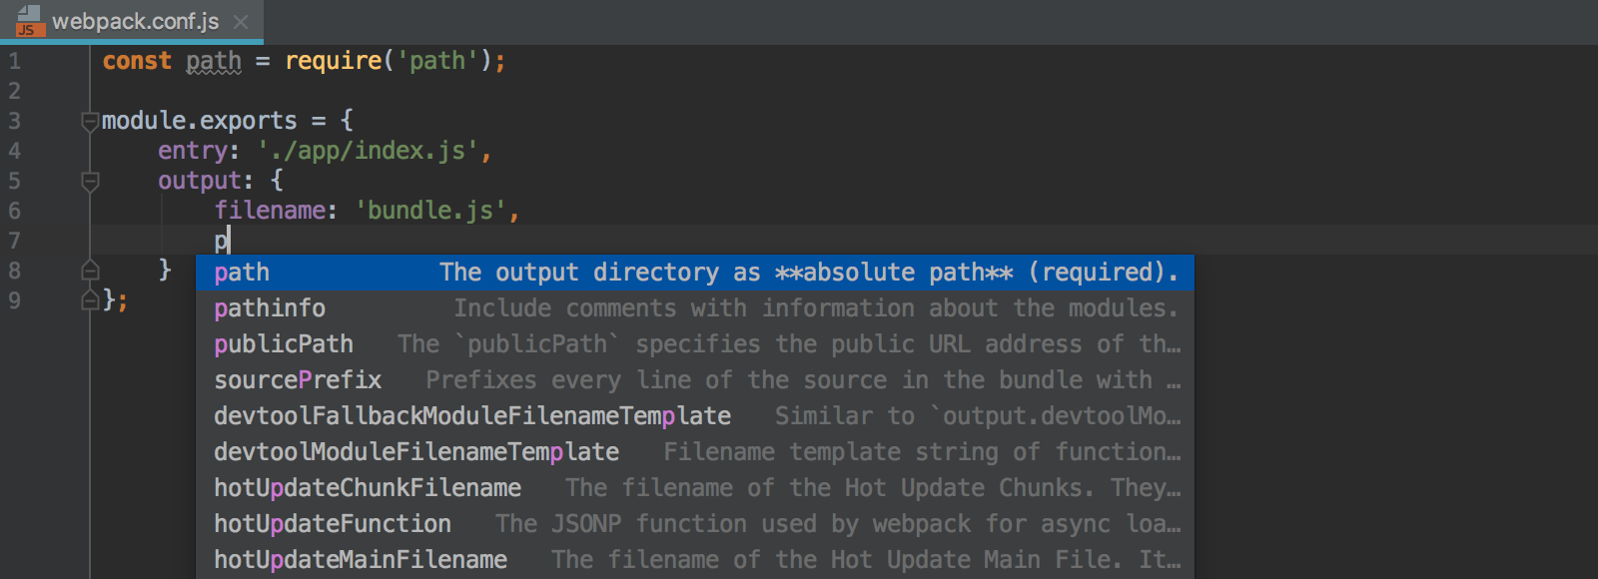Choose 'devtoolModuleFilenameTemplate' completion suggestion

point(694,452)
